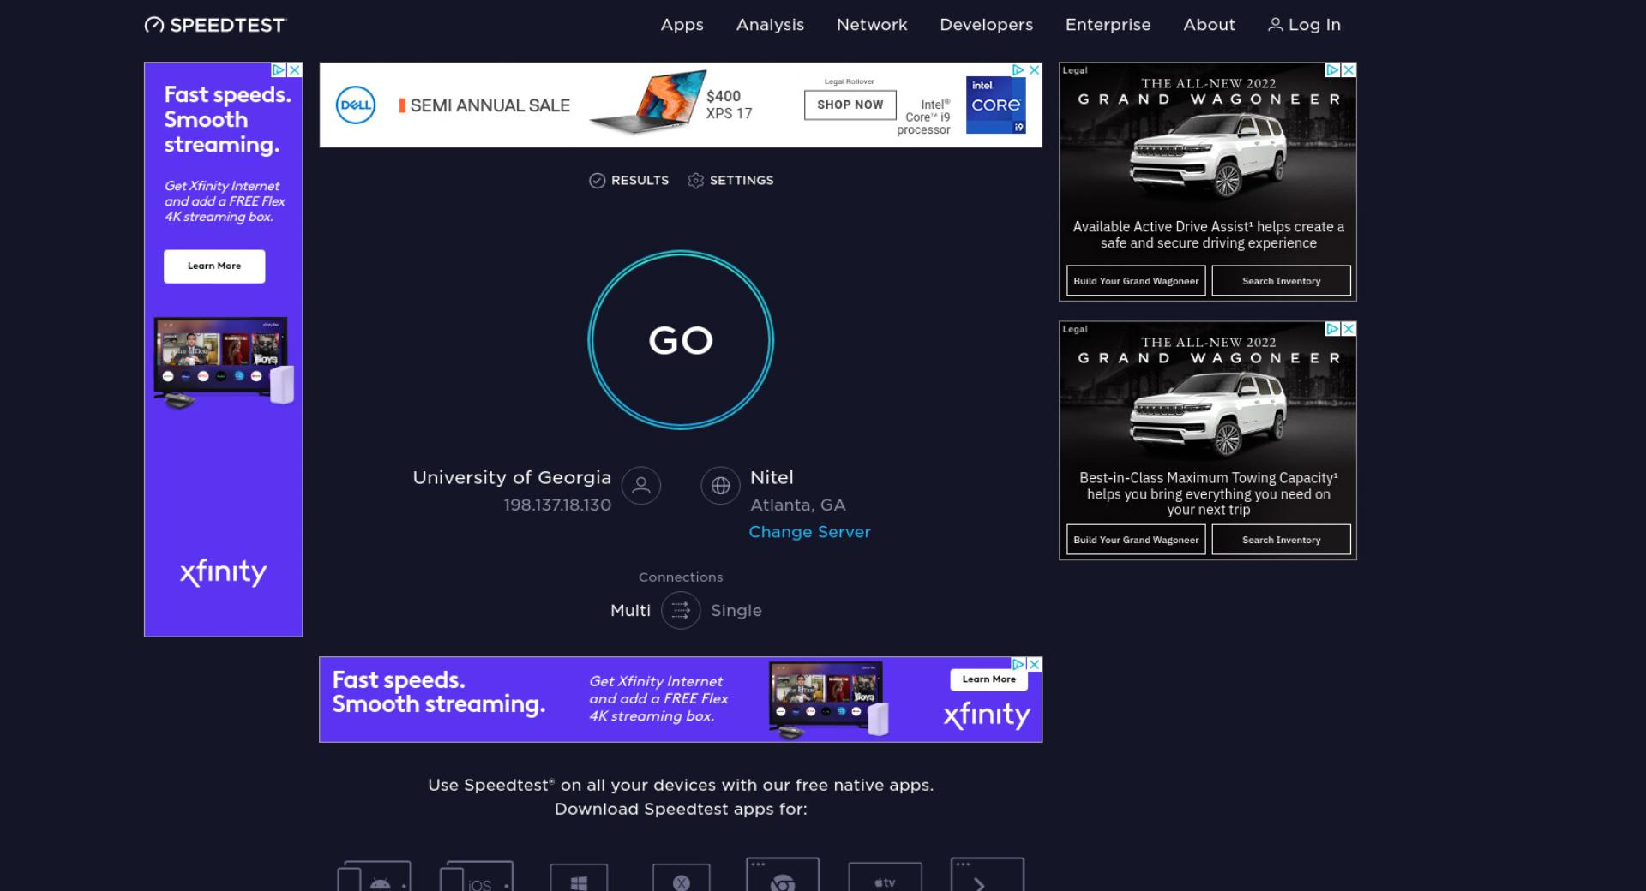Click Build Your Grand Wagoneer in top ad

coord(1136,280)
